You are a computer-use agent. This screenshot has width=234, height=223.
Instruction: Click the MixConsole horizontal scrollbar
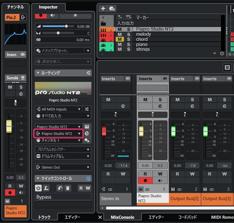coord(170,208)
